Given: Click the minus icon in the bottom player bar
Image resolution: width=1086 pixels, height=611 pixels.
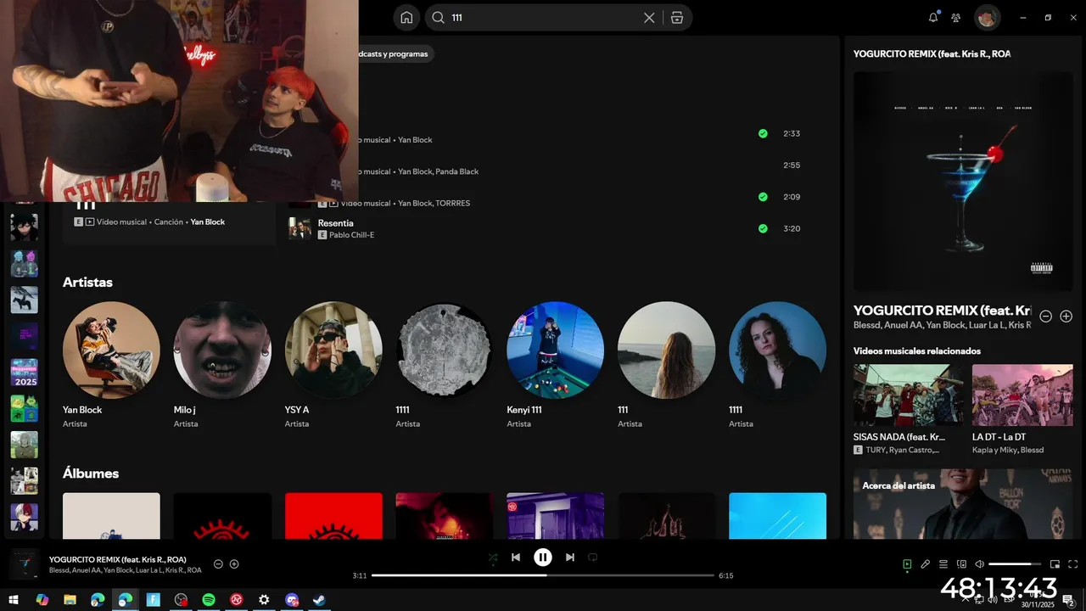Looking at the screenshot, I should coord(218,564).
